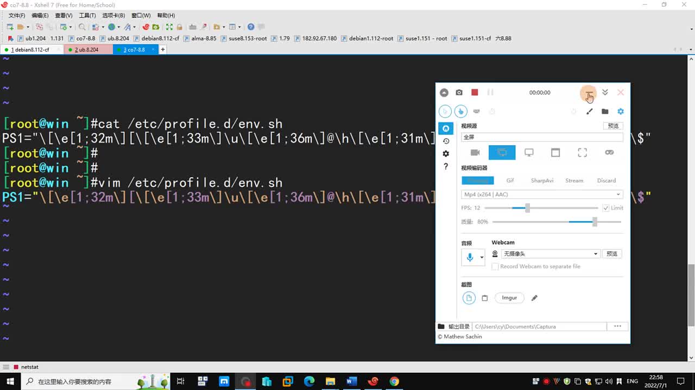The image size is (695, 390).
Task: Click the video source preview button
Action: click(613, 126)
